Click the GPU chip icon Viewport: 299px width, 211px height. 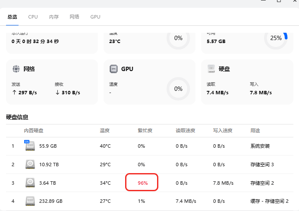point(113,69)
